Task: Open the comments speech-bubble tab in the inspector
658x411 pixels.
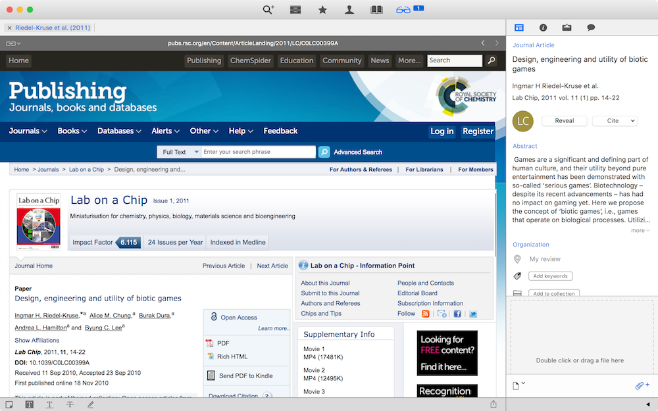Action: 591,28
